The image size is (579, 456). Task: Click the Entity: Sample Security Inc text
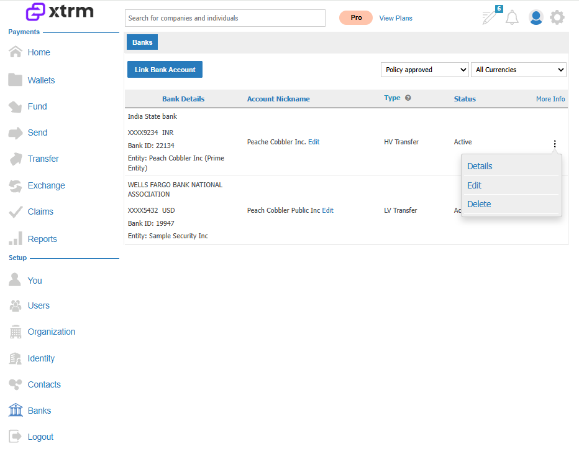pyautogui.click(x=168, y=236)
